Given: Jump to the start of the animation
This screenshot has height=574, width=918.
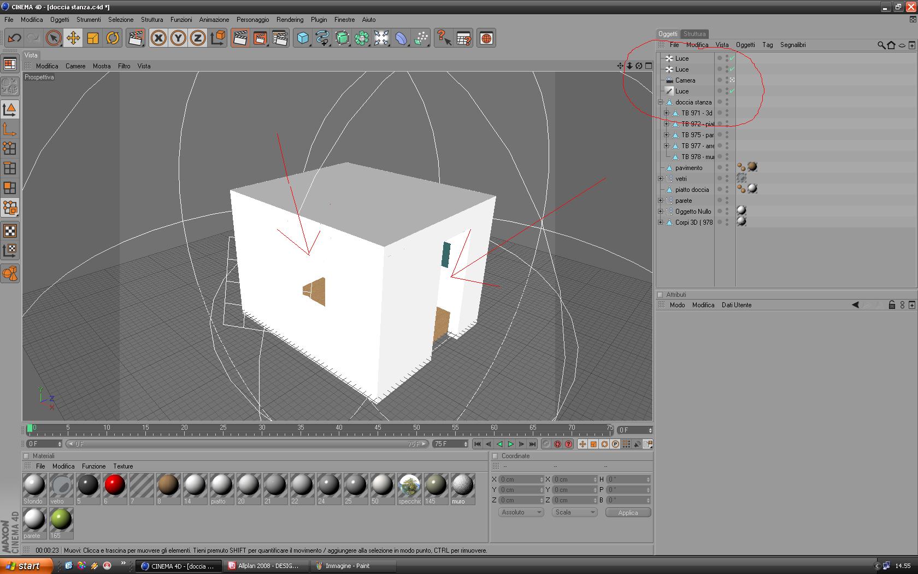Looking at the screenshot, I should pyautogui.click(x=478, y=444).
